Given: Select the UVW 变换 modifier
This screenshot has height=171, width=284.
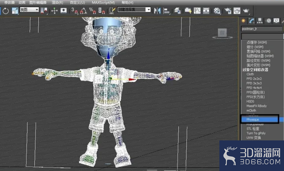Looking at the screenshot, I should coord(253,138).
